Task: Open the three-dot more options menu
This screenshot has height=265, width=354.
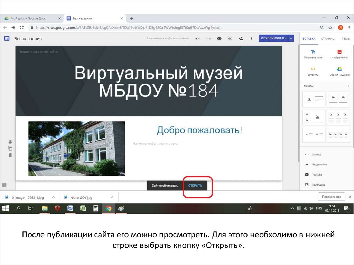Action: (x=252, y=39)
